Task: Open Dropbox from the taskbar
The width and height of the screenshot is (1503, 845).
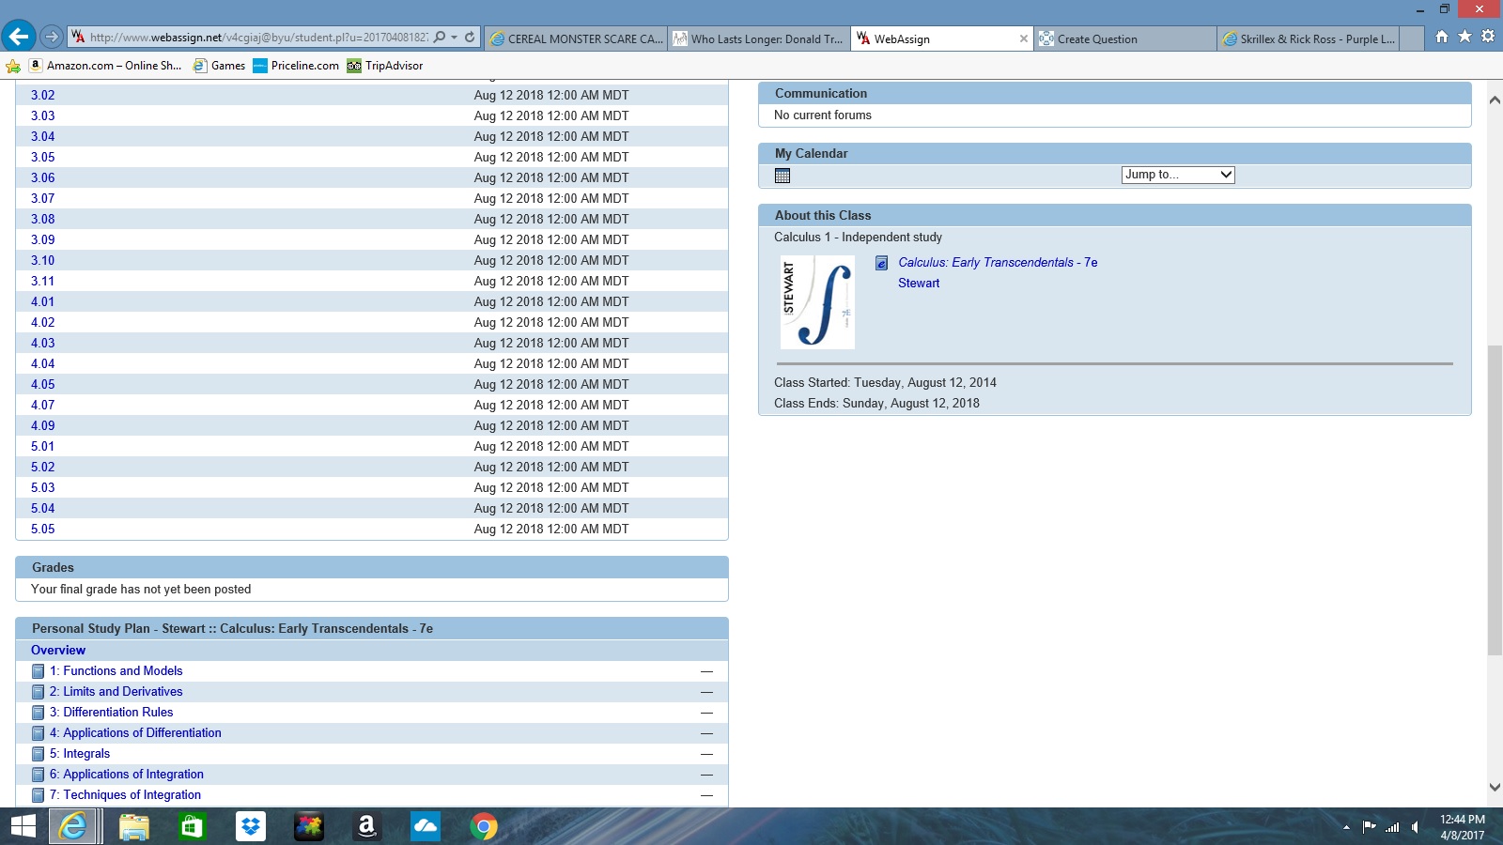Action: point(251,826)
